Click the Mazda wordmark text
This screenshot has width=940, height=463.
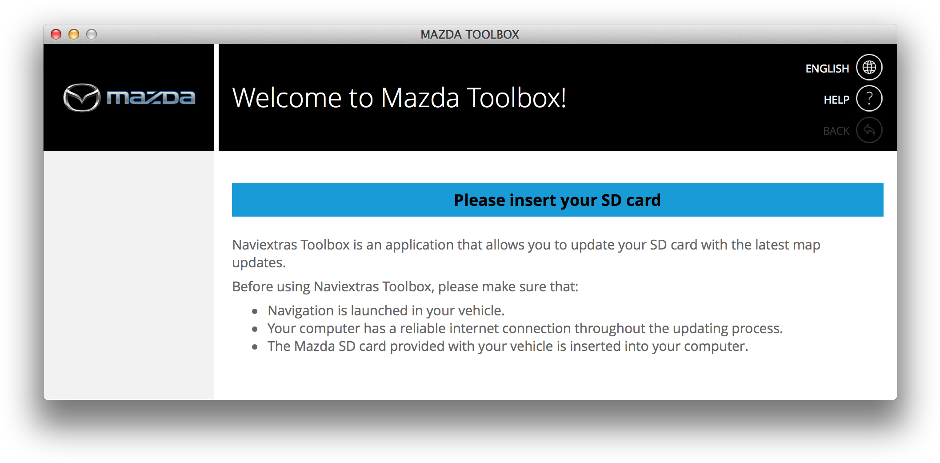[x=151, y=97]
